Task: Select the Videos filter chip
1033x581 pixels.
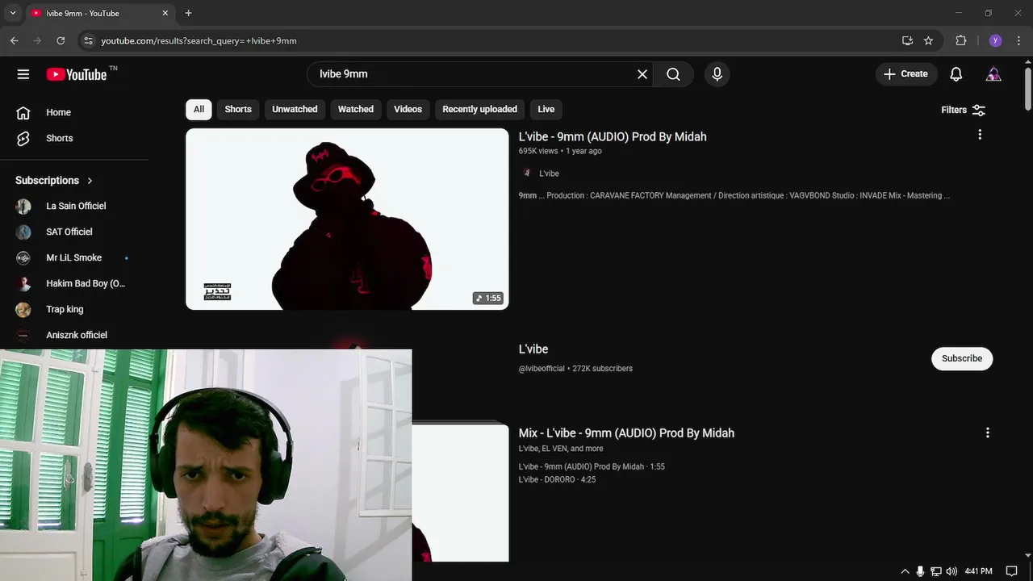Action: pos(408,109)
